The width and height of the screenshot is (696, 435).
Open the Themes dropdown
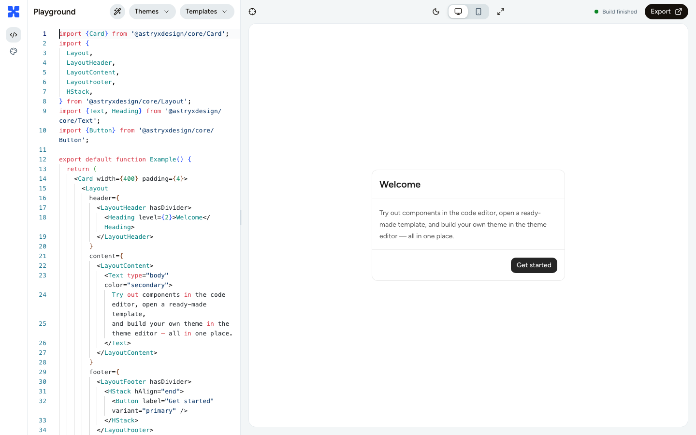click(x=152, y=12)
